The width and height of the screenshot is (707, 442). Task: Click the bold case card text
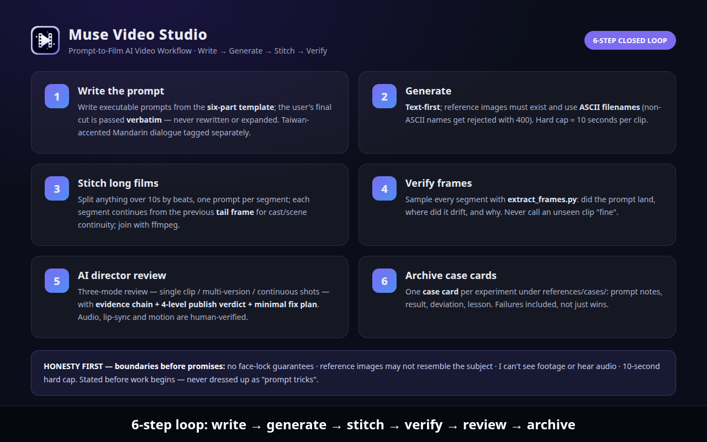[440, 292]
